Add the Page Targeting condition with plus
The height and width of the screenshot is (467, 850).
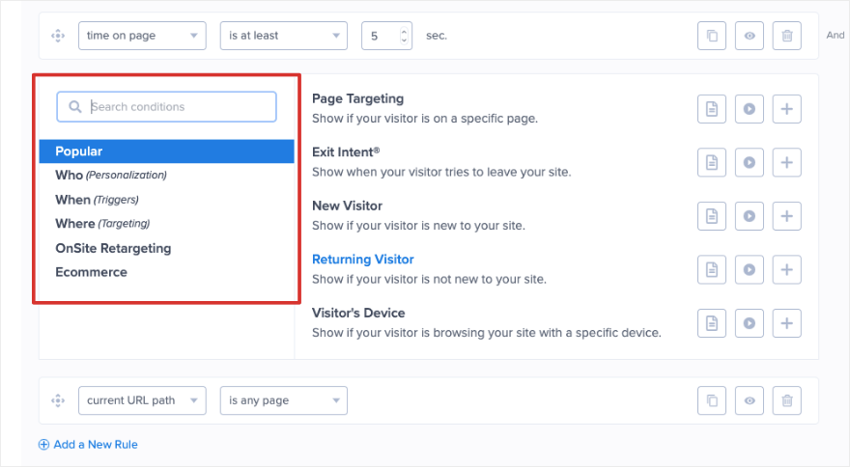787,109
